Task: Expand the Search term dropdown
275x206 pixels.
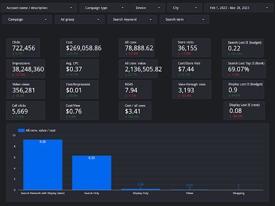Action: 184,19
